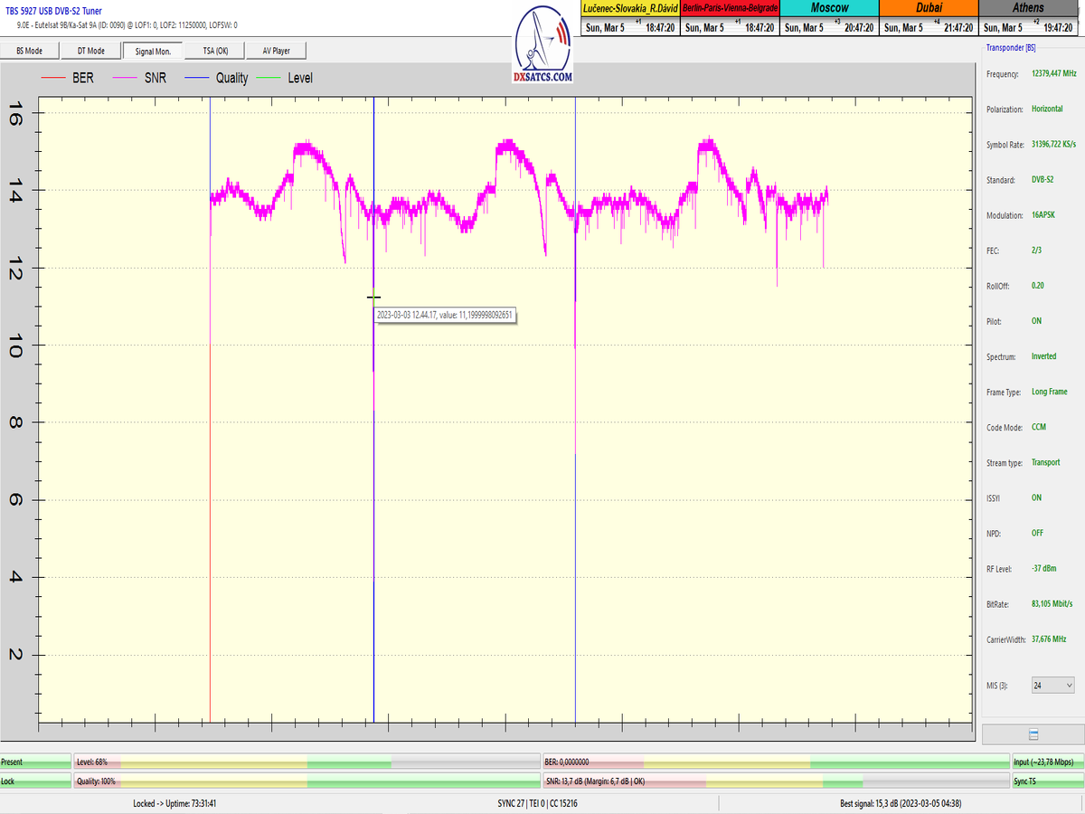Screen dimensions: 1085x814
Task: Switch to the DT Mode tab
Action: point(90,51)
